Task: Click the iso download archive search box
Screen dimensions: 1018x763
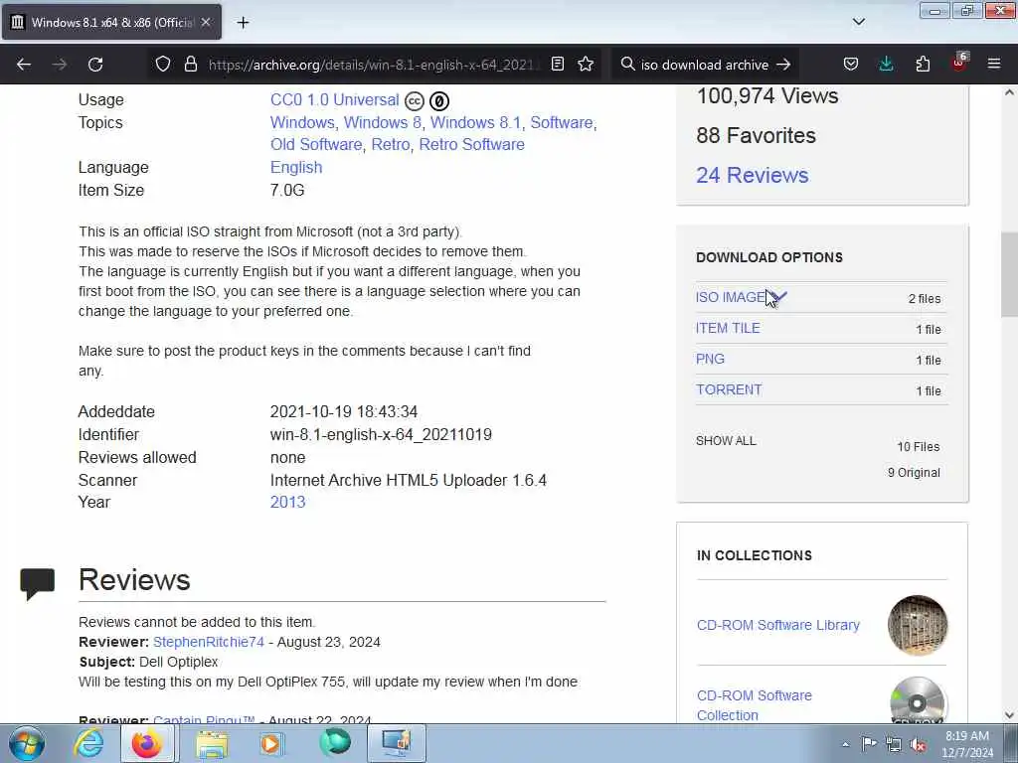Action: (x=704, y=65)
